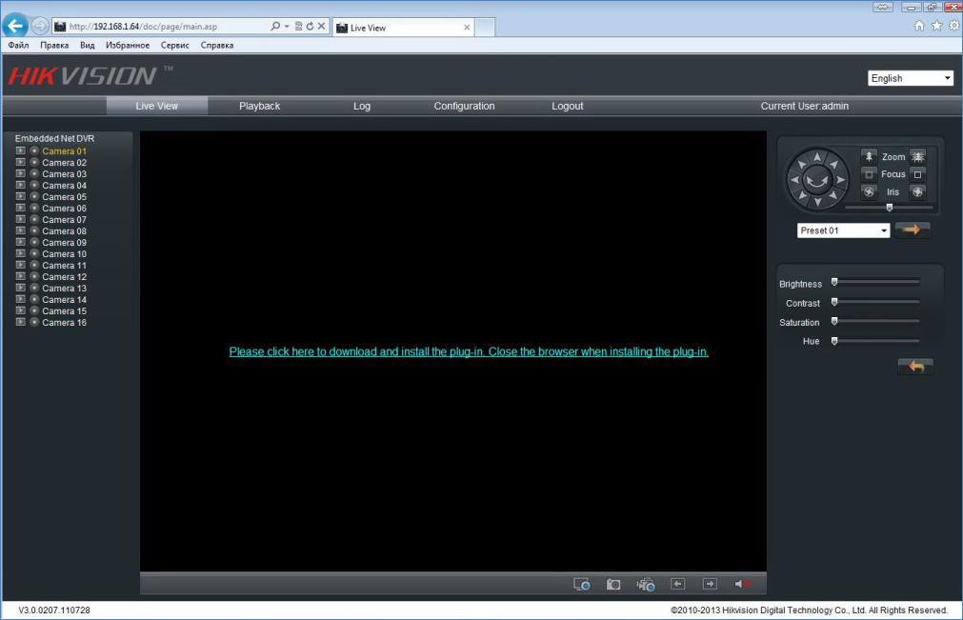
Task: Toggle the muted audio speaker icon
Action: point(742,584)
